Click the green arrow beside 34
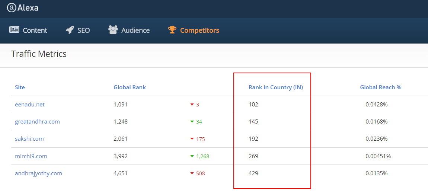 [x=192, y=122]
